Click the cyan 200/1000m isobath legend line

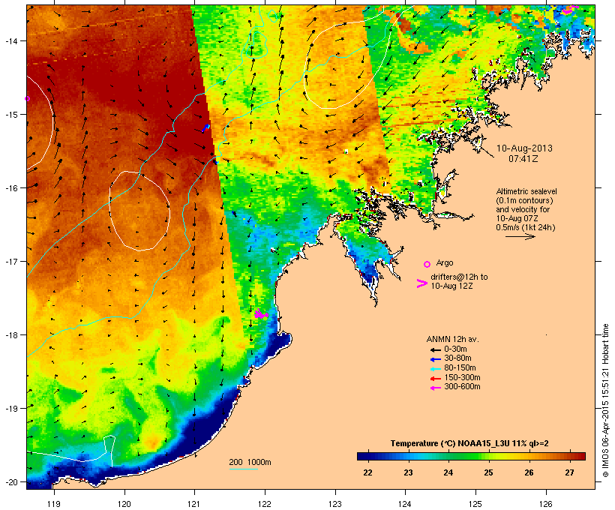point(244,469)
